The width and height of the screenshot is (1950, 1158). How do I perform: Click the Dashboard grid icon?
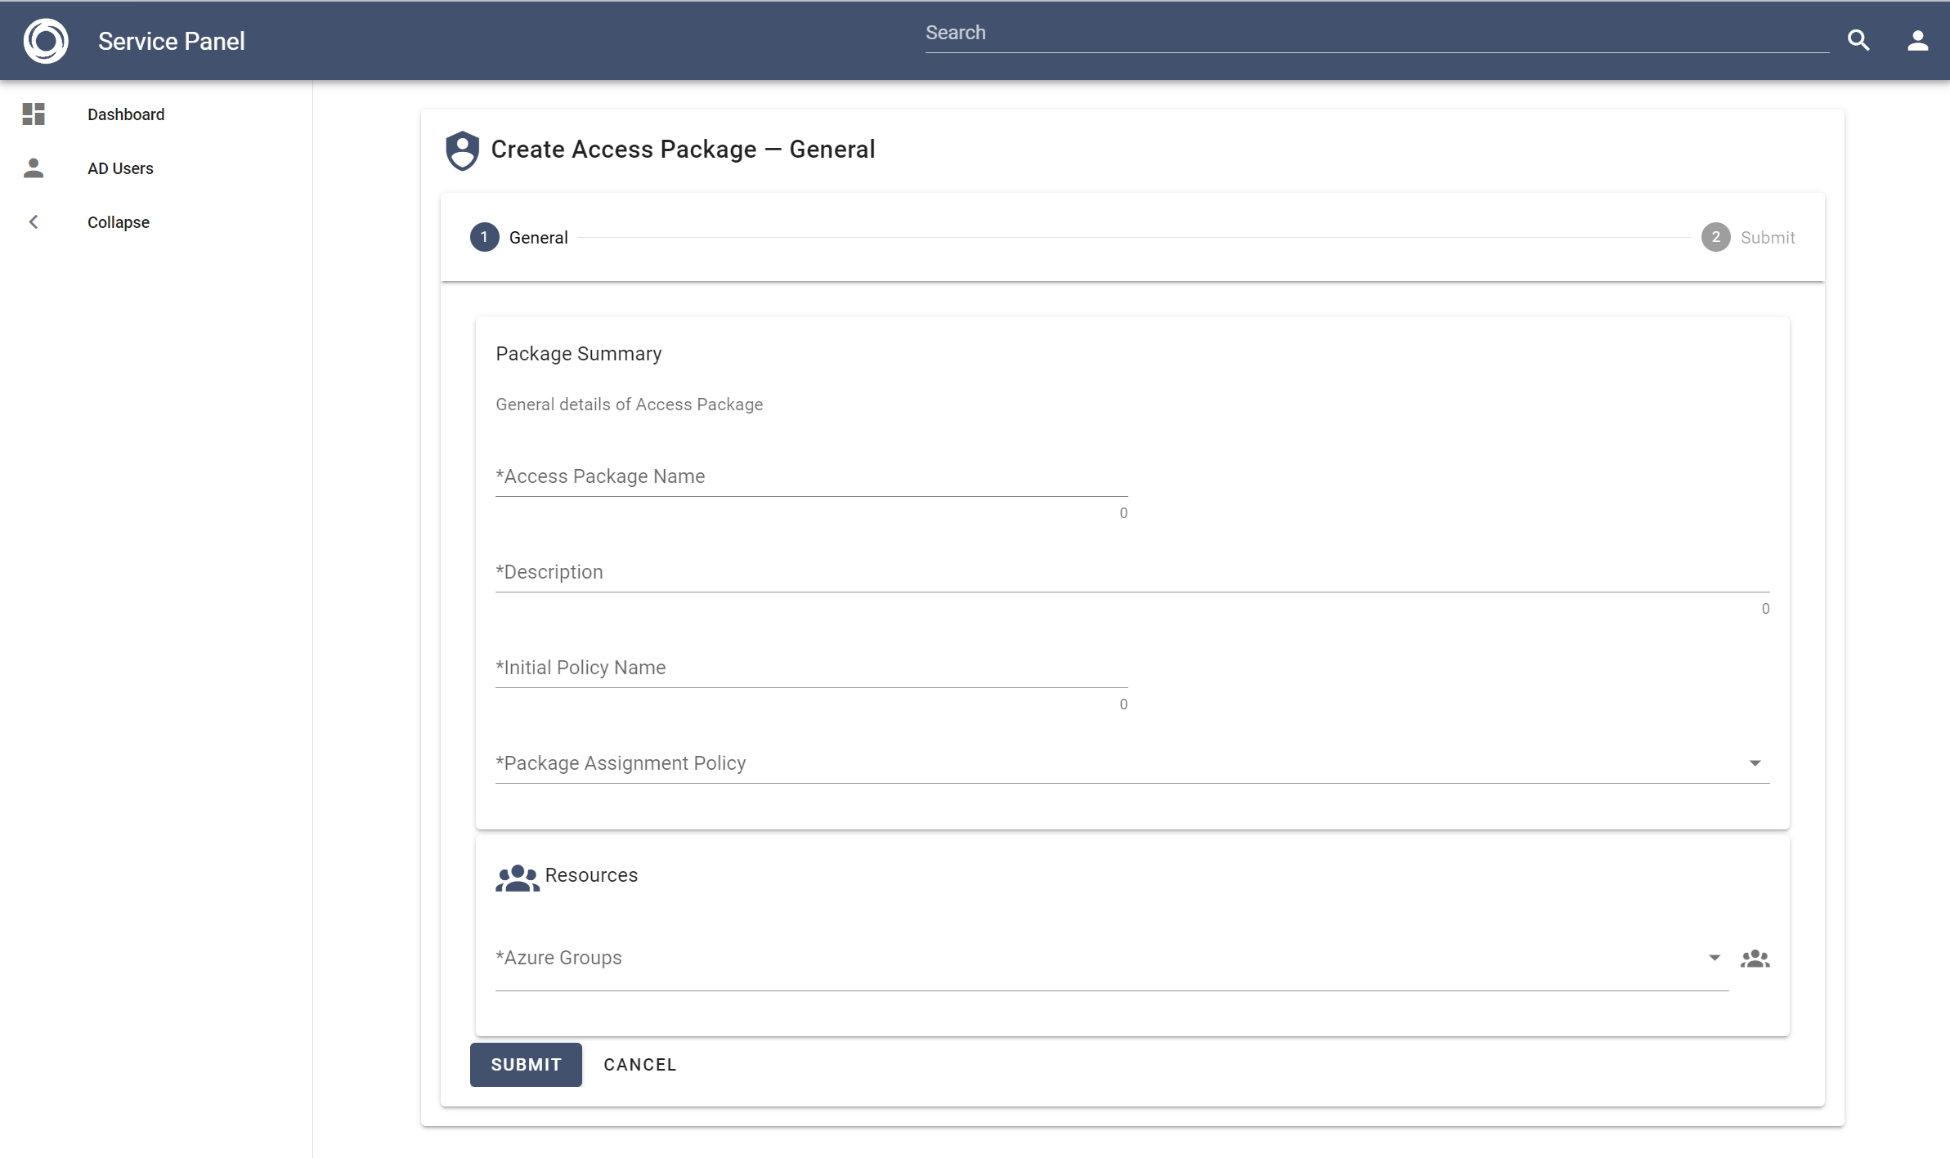pyautogui.click(x=34, y=114)
